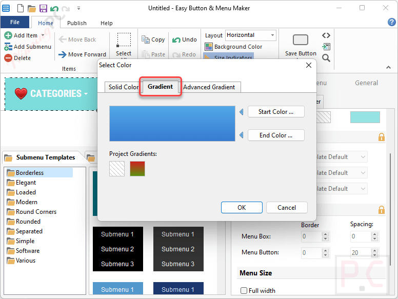Click the Menu Button Spacing field showing 20
This screenshot has height=299, width=398.
tap(361, 252)
